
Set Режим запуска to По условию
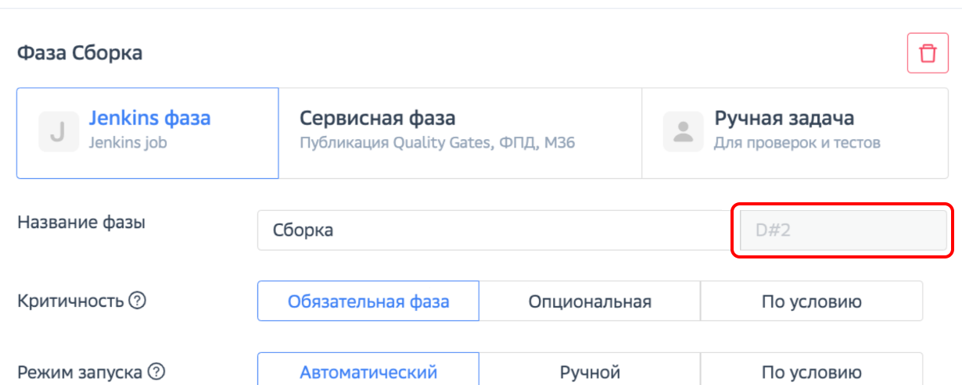[811, 372]
